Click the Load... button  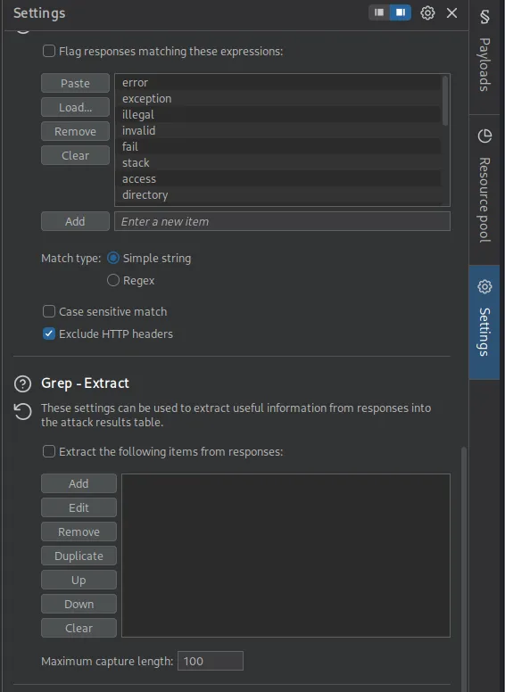(x=76, y=107)
